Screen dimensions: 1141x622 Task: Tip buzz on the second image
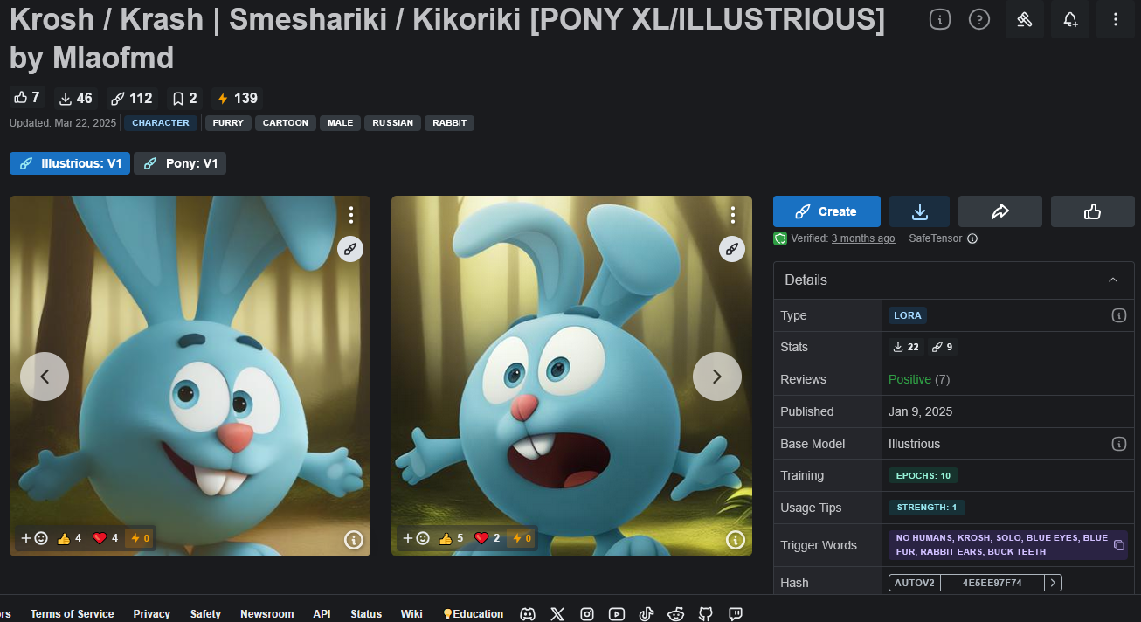(522, 538)
